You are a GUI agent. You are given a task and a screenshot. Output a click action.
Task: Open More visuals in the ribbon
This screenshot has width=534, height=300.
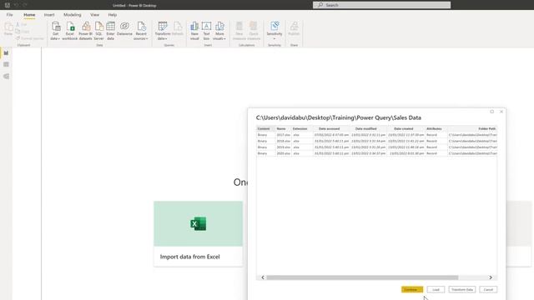219,31
